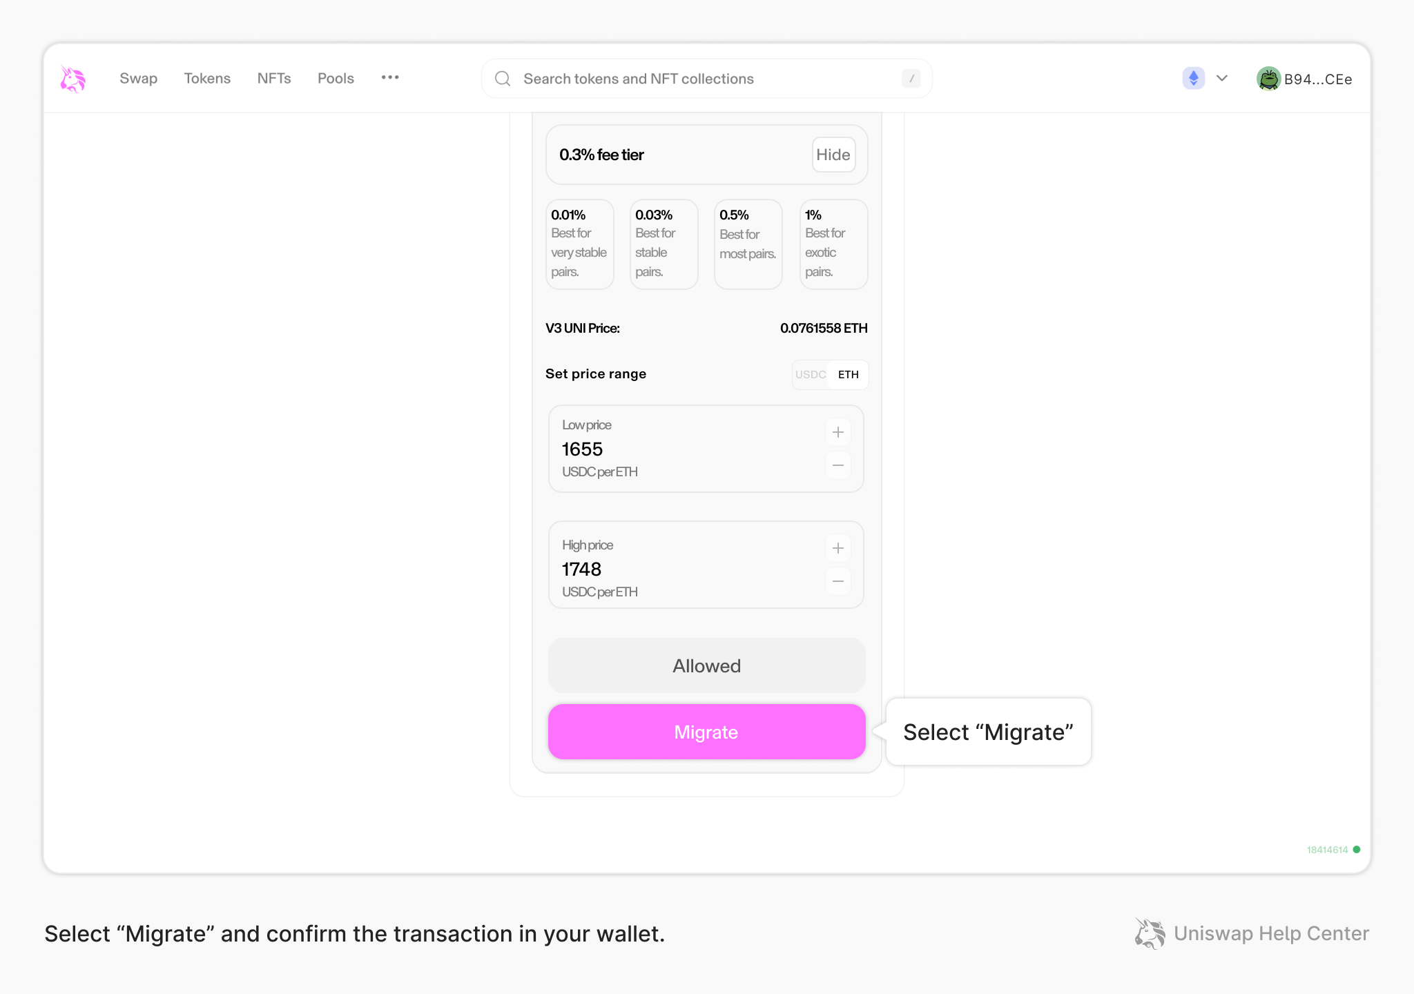1414x994 pixels.
Task: Increment the high price with the plus stepper
Action: [x=837, y=547]
